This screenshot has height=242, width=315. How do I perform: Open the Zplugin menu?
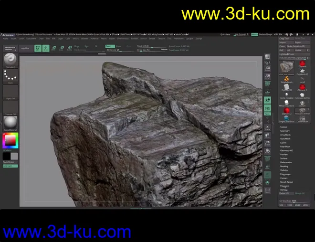pyautogui.click(x=189, y=39)
